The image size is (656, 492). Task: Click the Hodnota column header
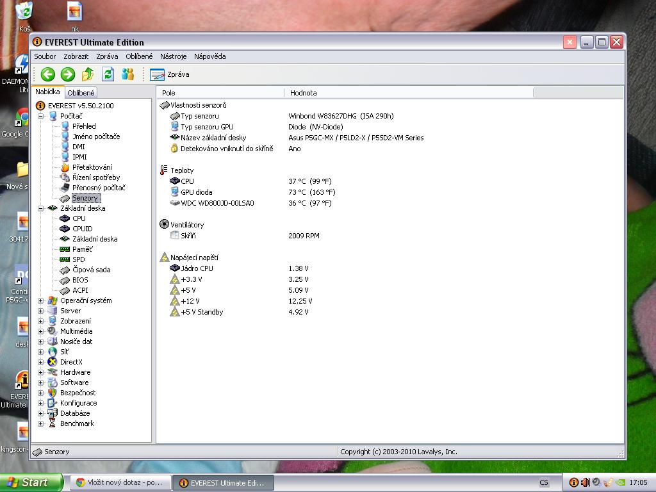303,93
